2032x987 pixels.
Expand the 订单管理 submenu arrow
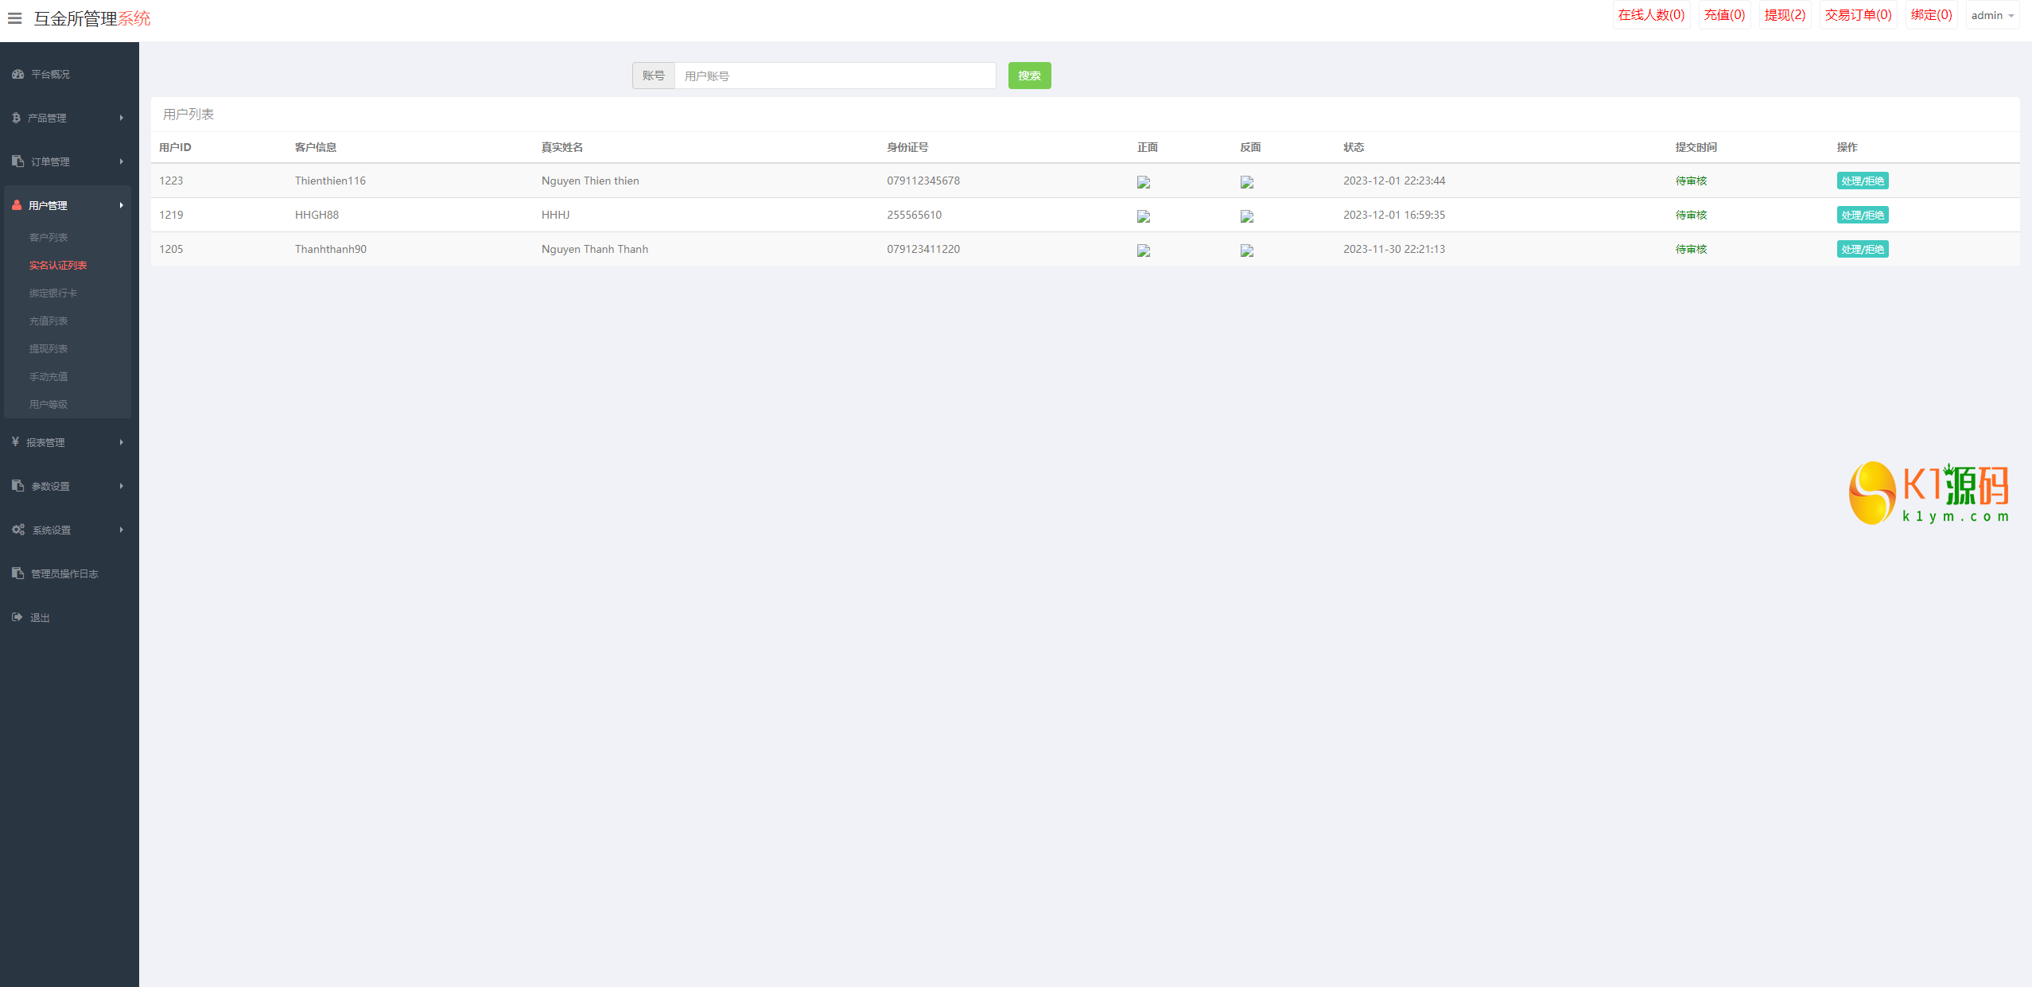point(122,161)
